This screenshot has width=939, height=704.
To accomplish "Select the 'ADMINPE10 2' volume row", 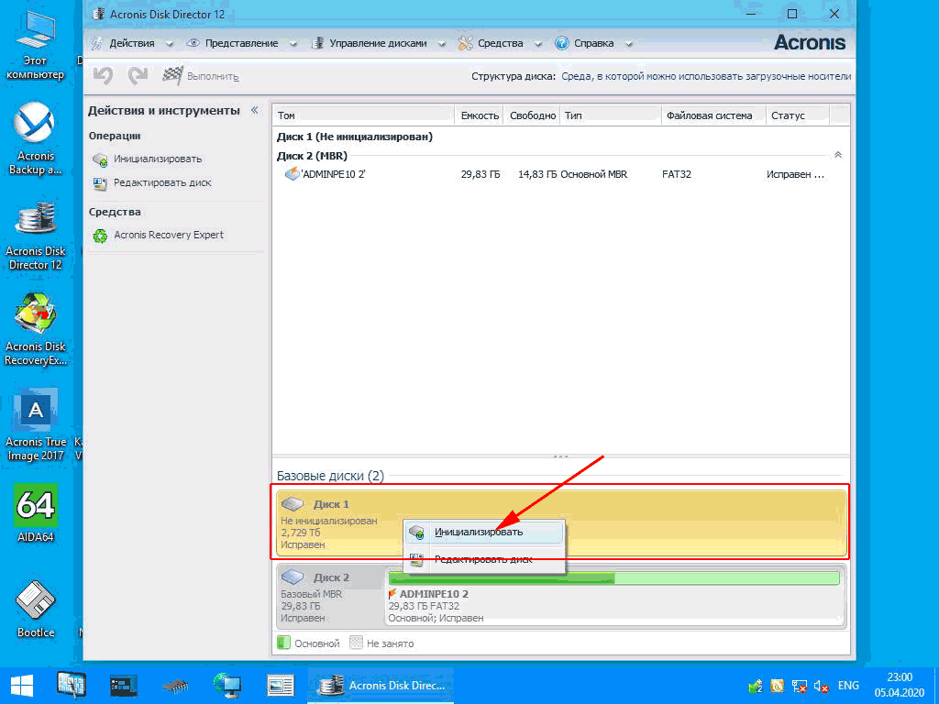I will coord(560,175).
